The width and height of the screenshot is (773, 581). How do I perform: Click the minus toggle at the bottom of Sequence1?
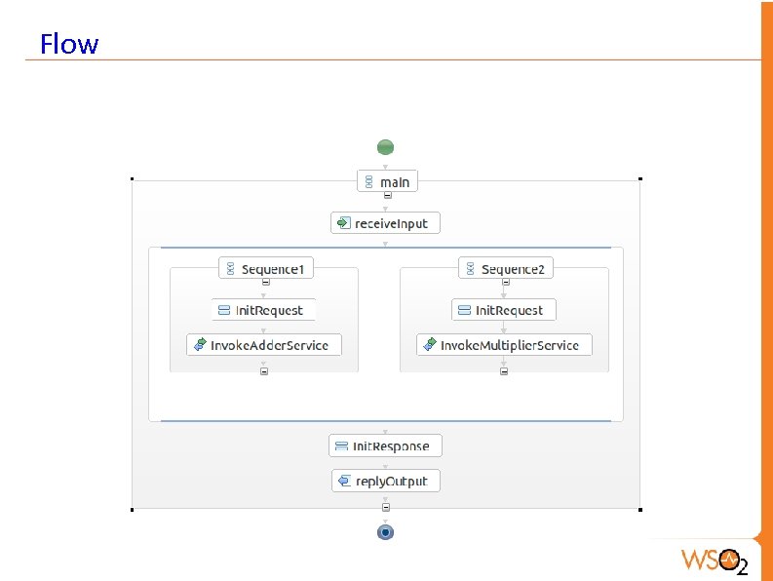[x=264, y=370]
